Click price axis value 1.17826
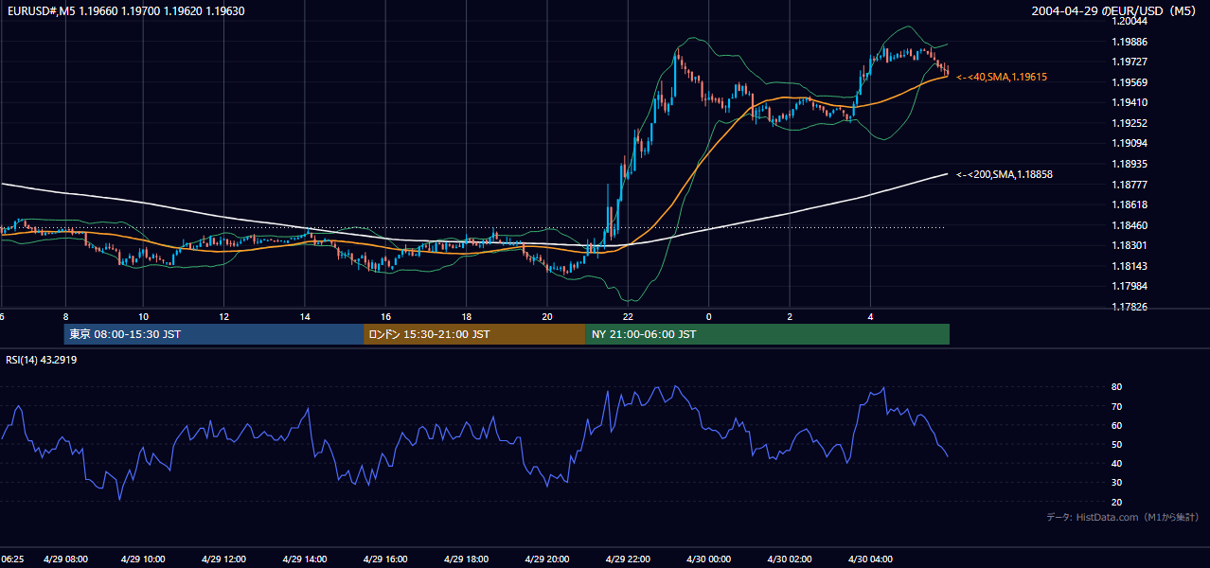 click(1130, 307)
